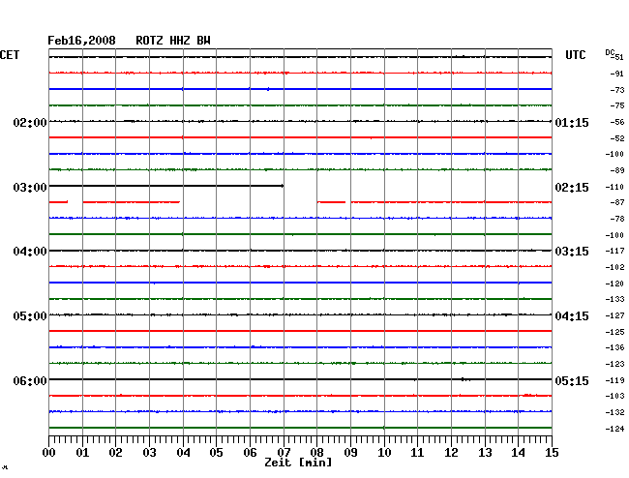
Task: Click DC offset value -87
Action: [x=617, y=202]
